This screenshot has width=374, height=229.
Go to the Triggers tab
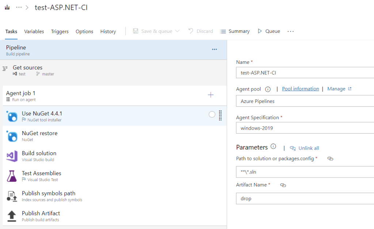point(60,31)
